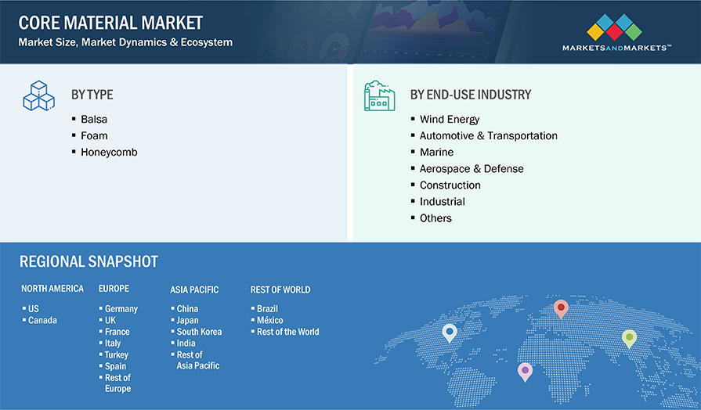Viewport: 701px width, 410px height.
Task: Click the MarketsandMarkets logo
Action: (615, 34)
